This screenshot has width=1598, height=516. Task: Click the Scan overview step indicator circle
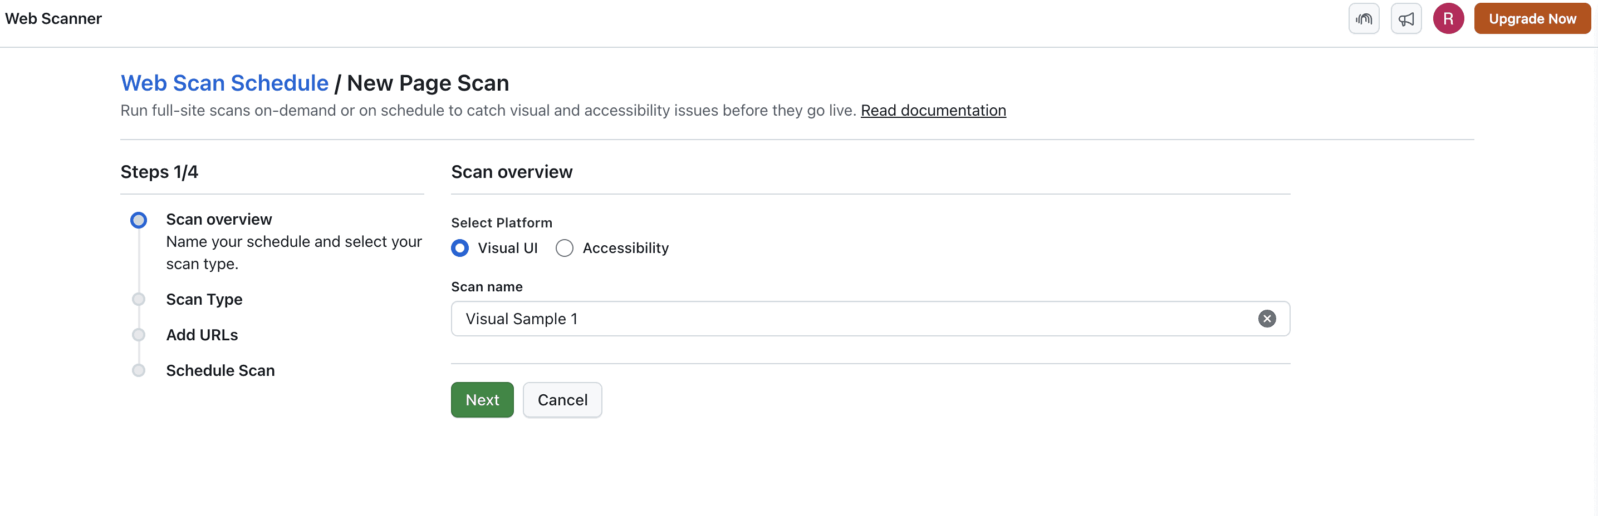pyautogui.click(x=138, y=220)
